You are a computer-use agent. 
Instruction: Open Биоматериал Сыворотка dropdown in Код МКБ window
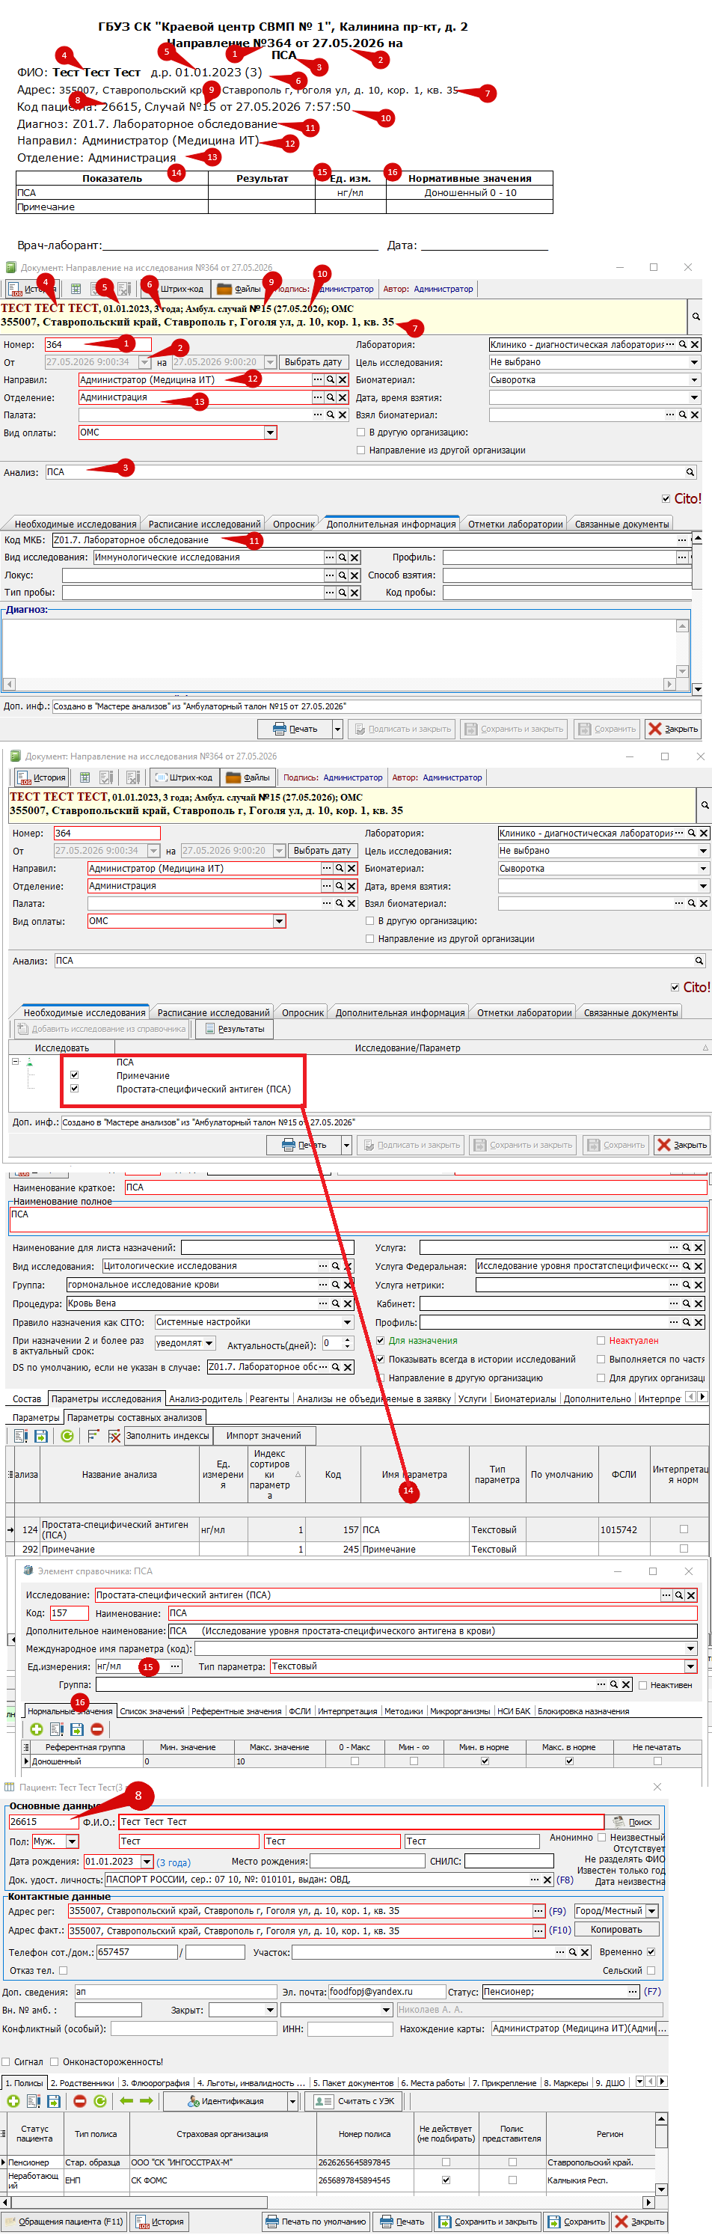pos(695,380)
